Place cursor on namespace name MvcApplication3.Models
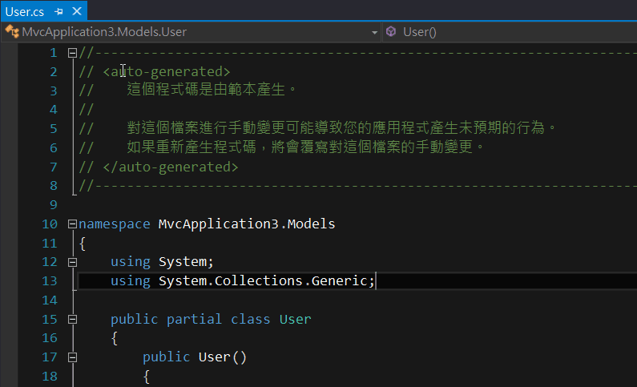This screenshot has height=387, width=637. (246, 224)
